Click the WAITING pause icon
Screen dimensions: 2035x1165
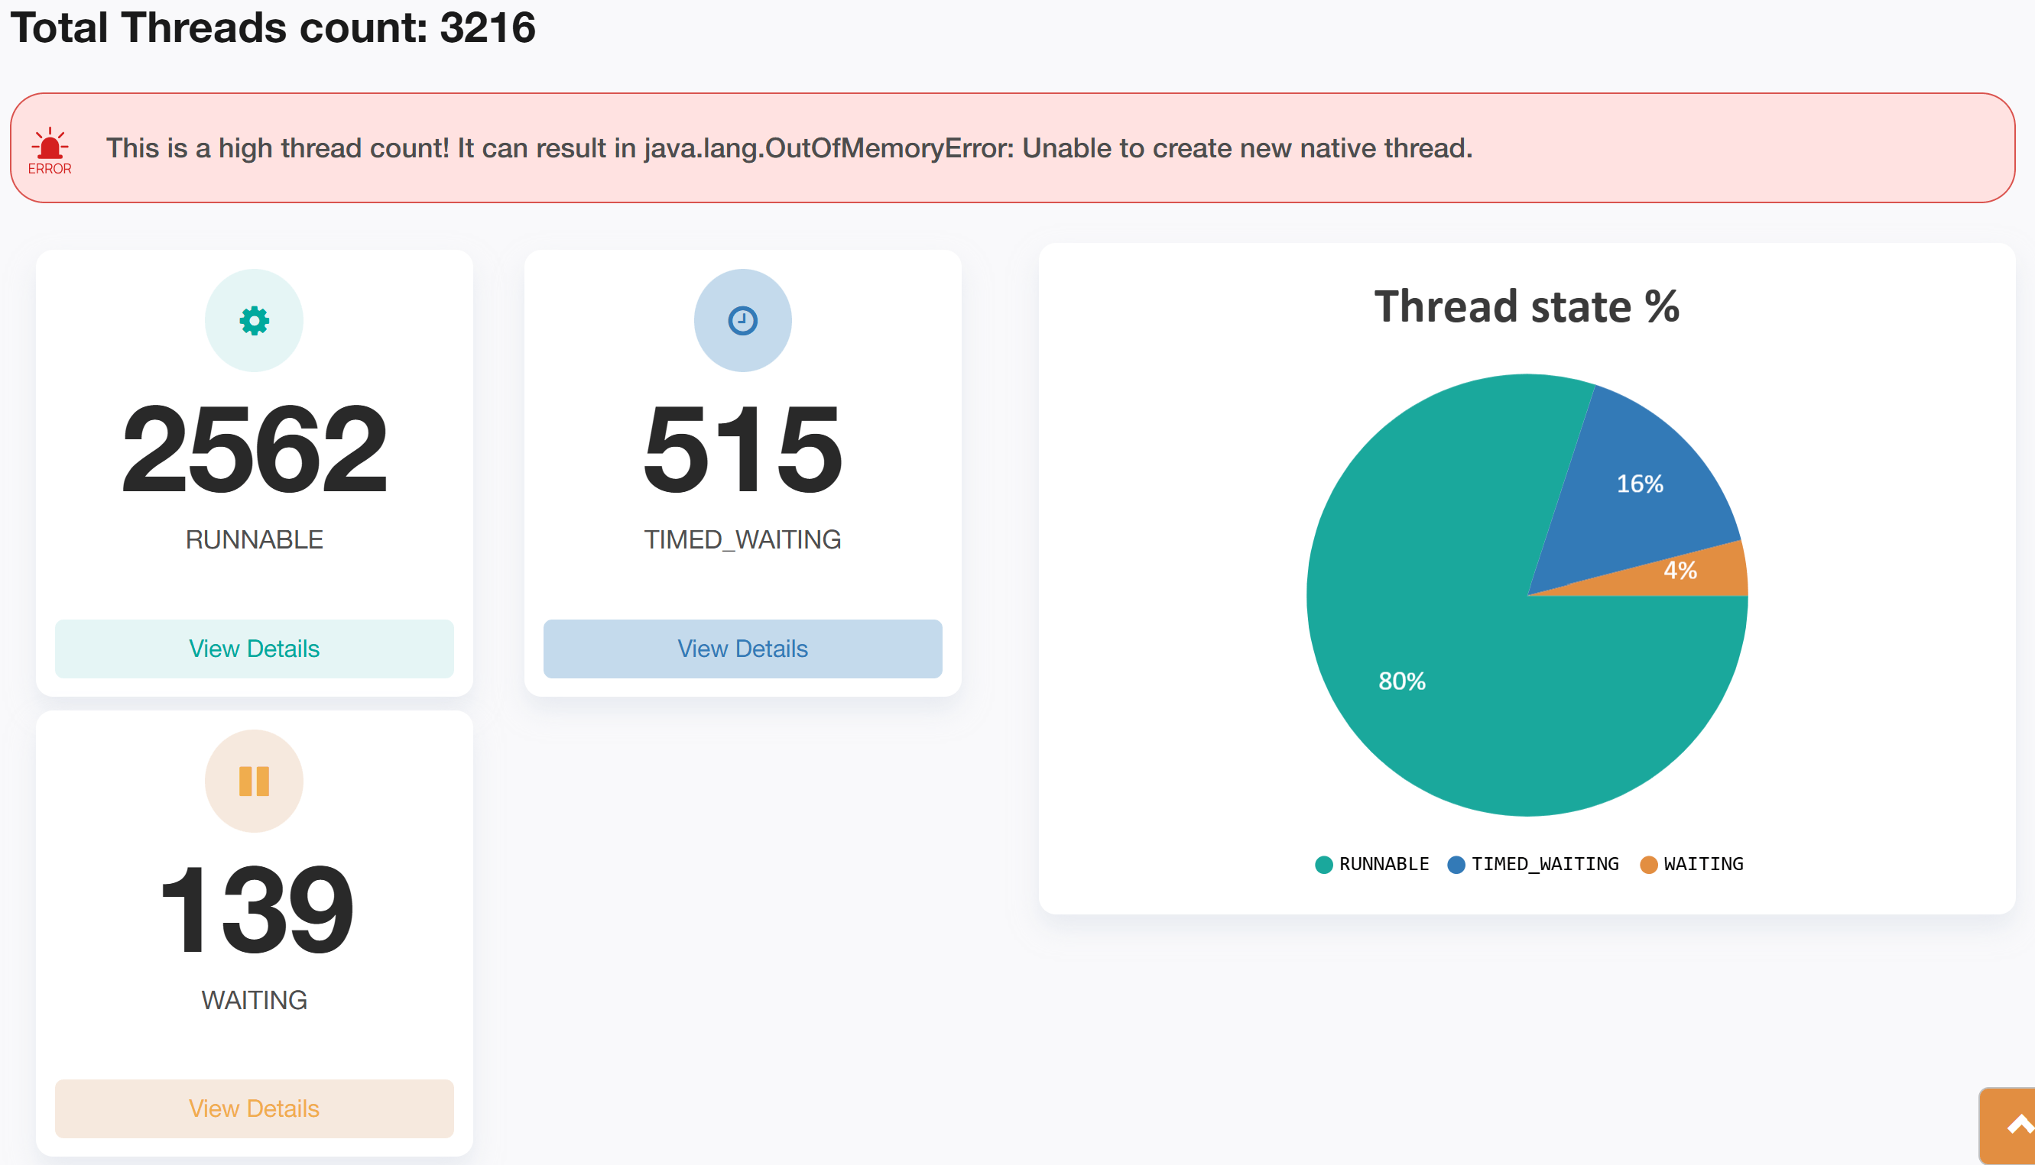click(x=254, y=781)
